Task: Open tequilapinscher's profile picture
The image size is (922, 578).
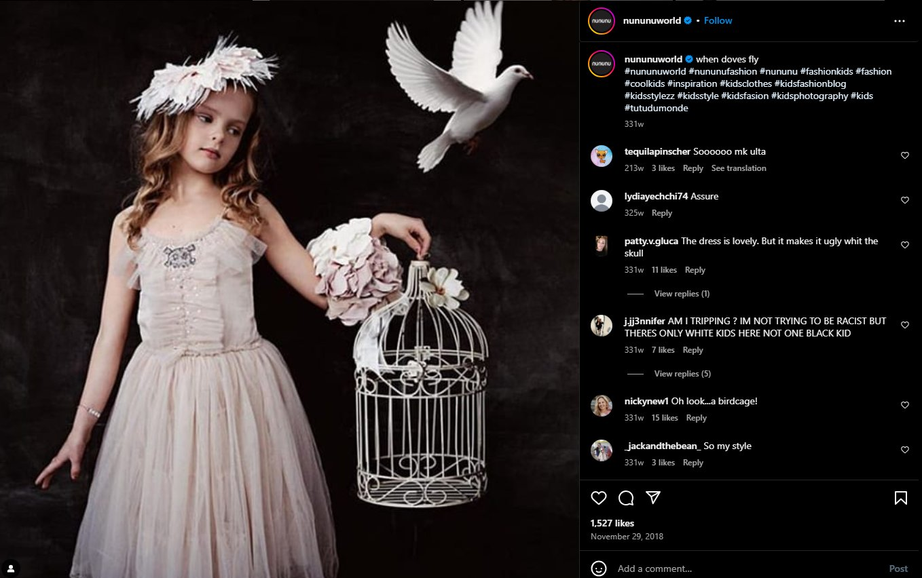Action: pos(602,156)
